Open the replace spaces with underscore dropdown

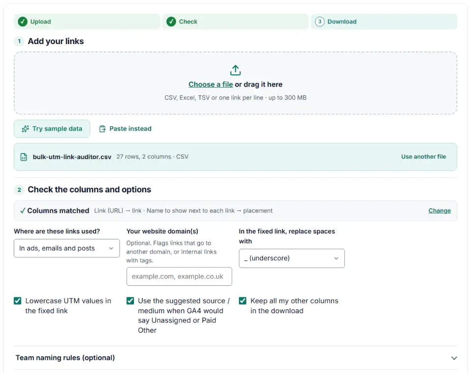pyautogui.click(x=291, y=258)
